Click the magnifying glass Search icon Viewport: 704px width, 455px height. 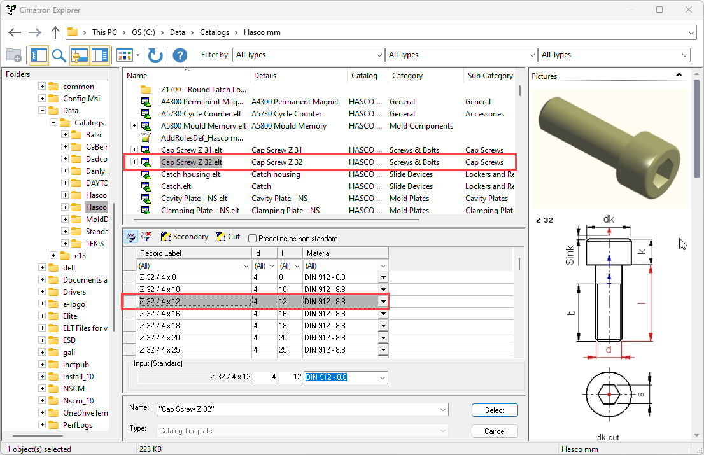59,55
